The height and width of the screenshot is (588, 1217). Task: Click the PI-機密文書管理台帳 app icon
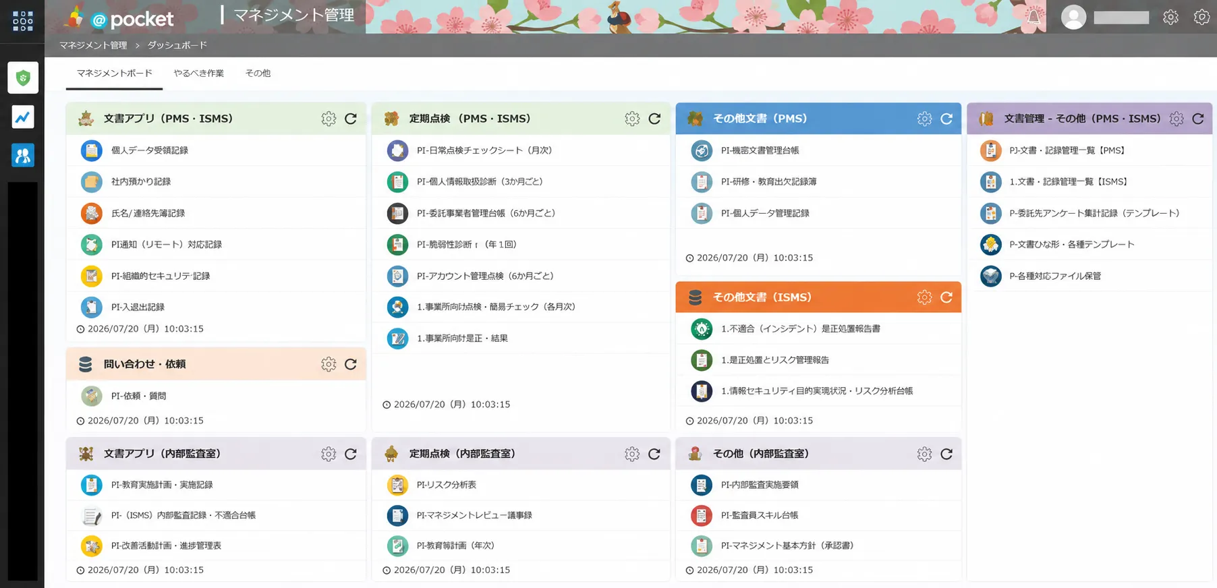[702, 150]
